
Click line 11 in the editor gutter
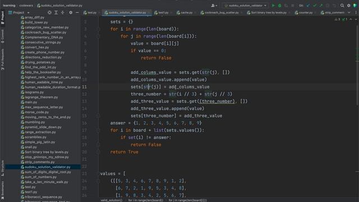tap(84, 87)
